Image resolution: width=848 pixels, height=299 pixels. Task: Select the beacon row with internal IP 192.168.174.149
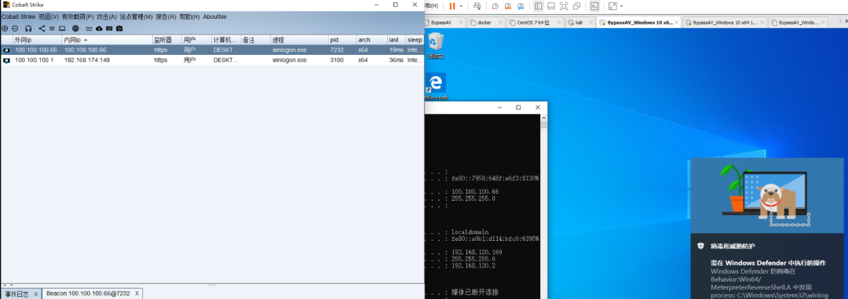pyautogui.click(x=212, y=60)
